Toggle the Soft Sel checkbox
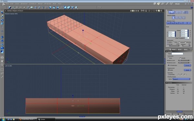Viewport: 194px width, 121px height. (167, 44)
